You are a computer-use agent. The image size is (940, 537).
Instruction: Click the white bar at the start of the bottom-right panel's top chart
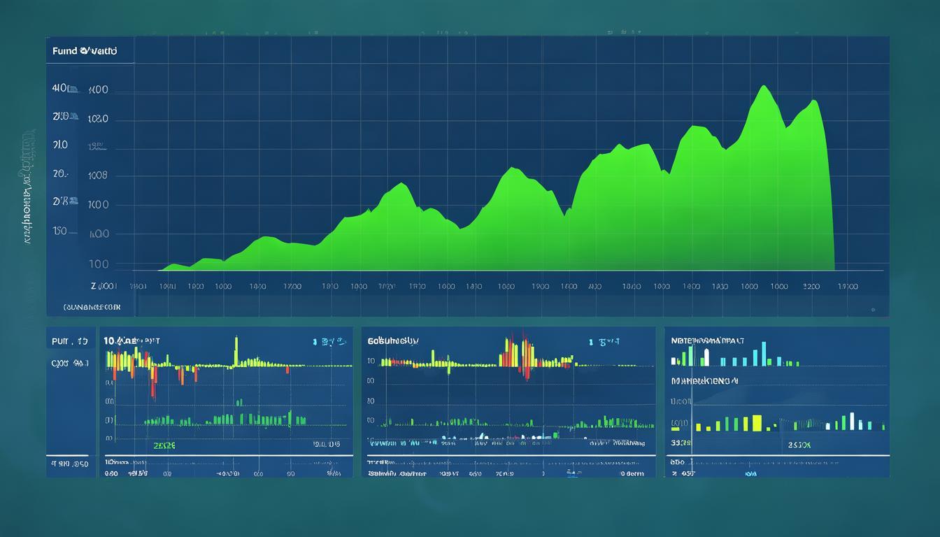674,361
